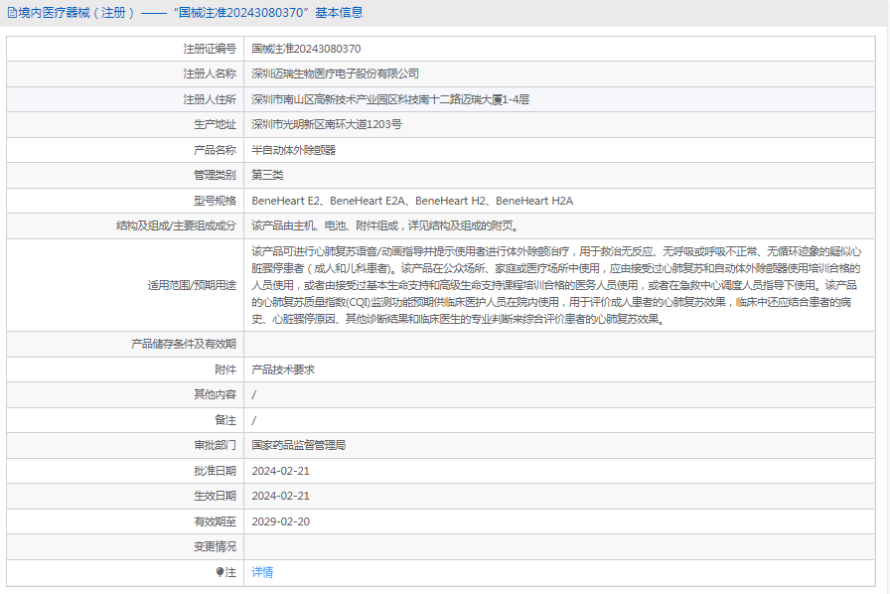The image size is (890, 594).
Task: Click the 备注 label
Action: (x=225, y=420)
